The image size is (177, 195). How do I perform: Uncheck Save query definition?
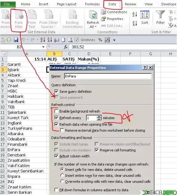[56, 92]
